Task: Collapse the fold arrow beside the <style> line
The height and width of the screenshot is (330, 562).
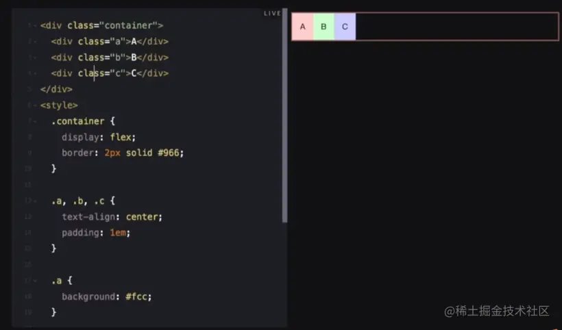Action: coord(35,105)
